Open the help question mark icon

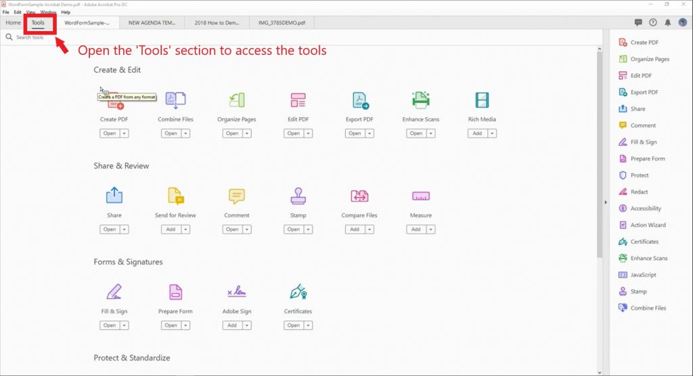(x=653, y=22)
